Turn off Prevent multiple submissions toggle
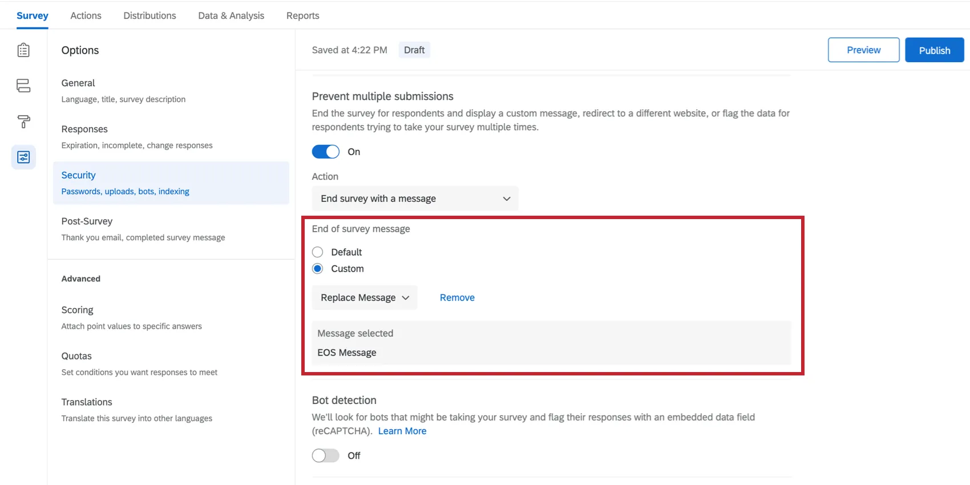The width and height of the screenshot is (970, 485). pos(325,152)
